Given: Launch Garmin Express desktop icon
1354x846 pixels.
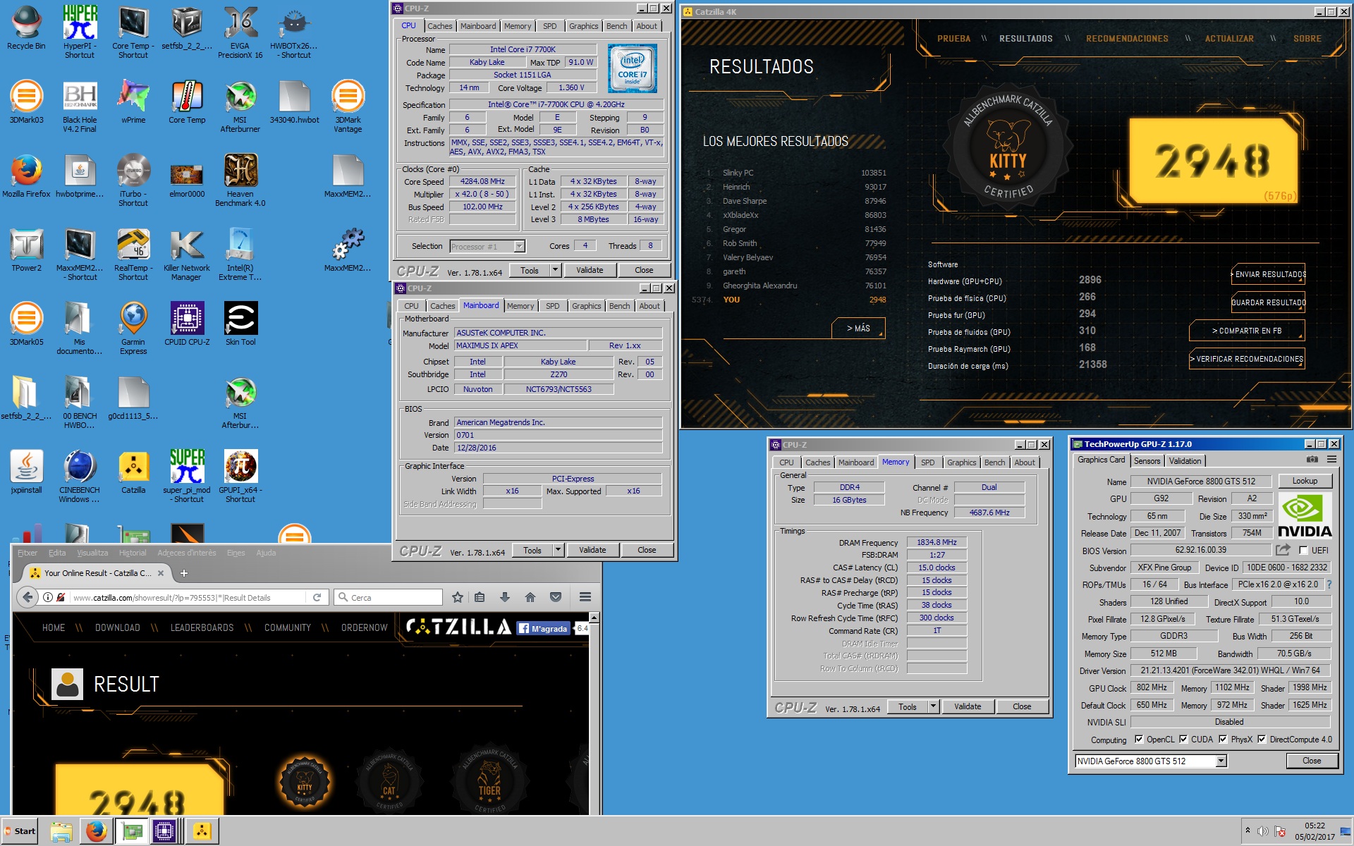Looking at the screenshot, I should pyautogui.click(x=133, y=329).
